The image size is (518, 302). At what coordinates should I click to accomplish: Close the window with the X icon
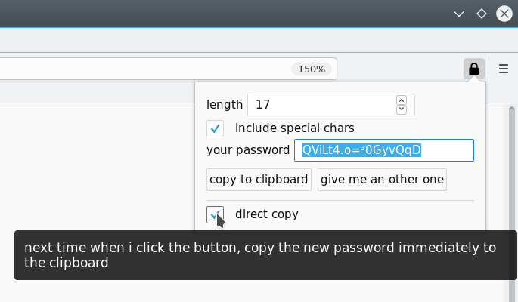click(504, 14)
